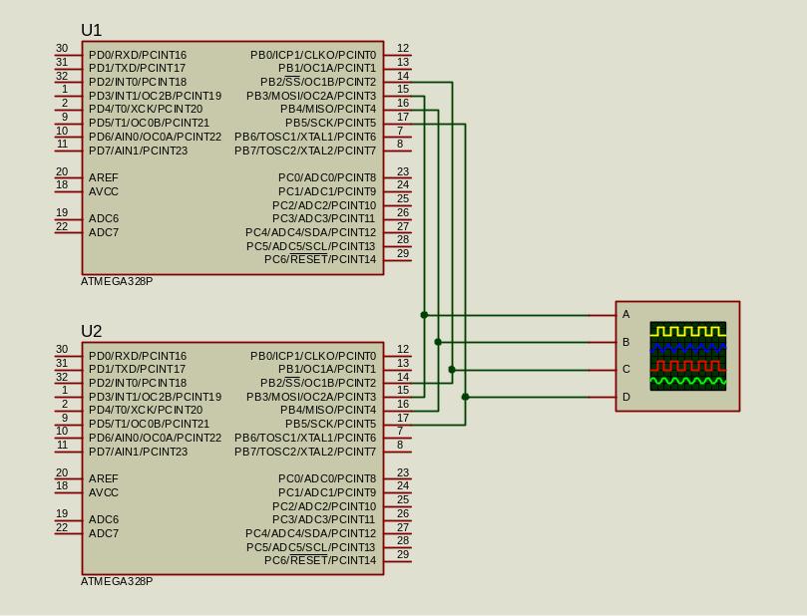Click ATMEGA328P value label under U1
Screen dimensions: 807x616
(117, 281)
